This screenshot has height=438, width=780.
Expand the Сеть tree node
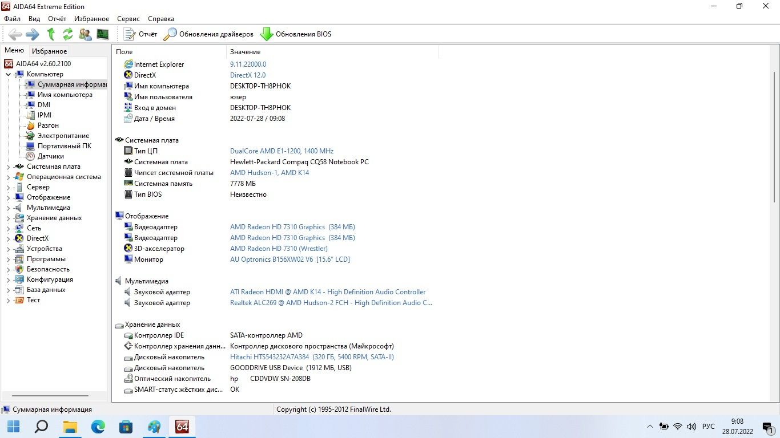[8, 228]
